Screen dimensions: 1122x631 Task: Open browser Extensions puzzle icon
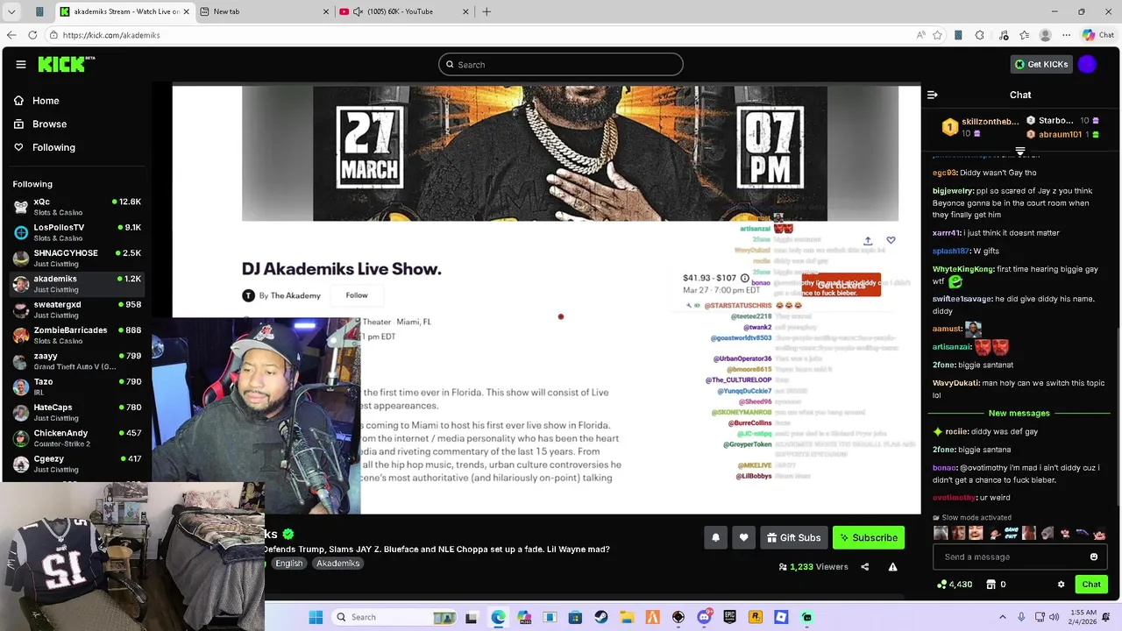click(x=980, y=35)
